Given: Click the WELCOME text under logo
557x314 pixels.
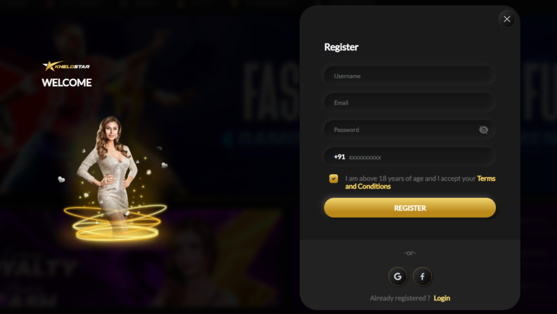Looking at the screenshot, I should (x=67, y=82).
